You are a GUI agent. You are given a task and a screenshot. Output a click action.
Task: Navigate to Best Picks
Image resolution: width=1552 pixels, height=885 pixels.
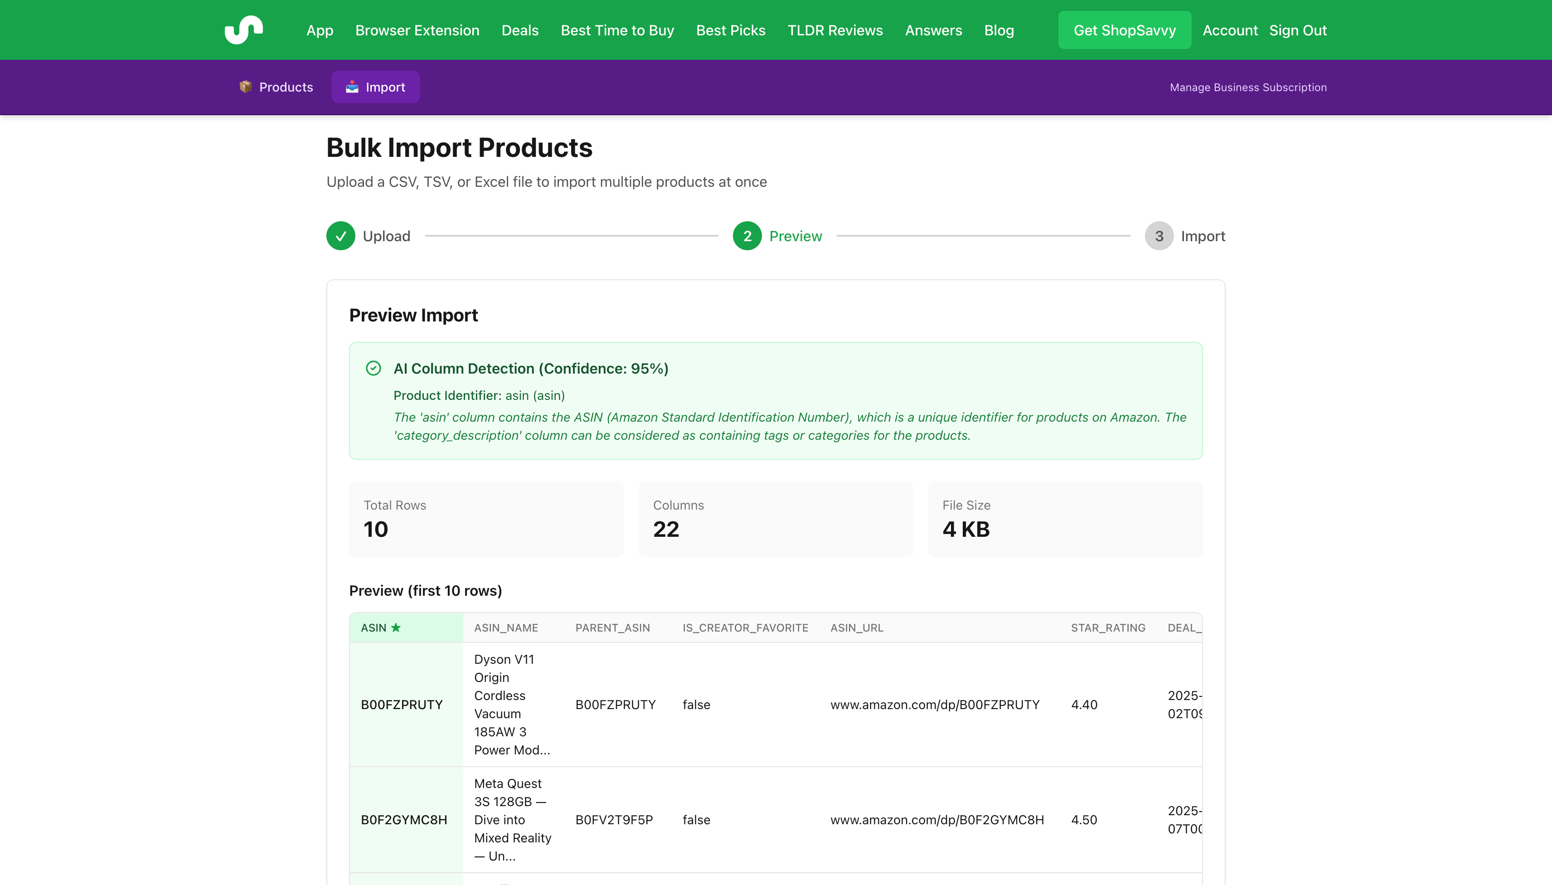coord(730,30)
